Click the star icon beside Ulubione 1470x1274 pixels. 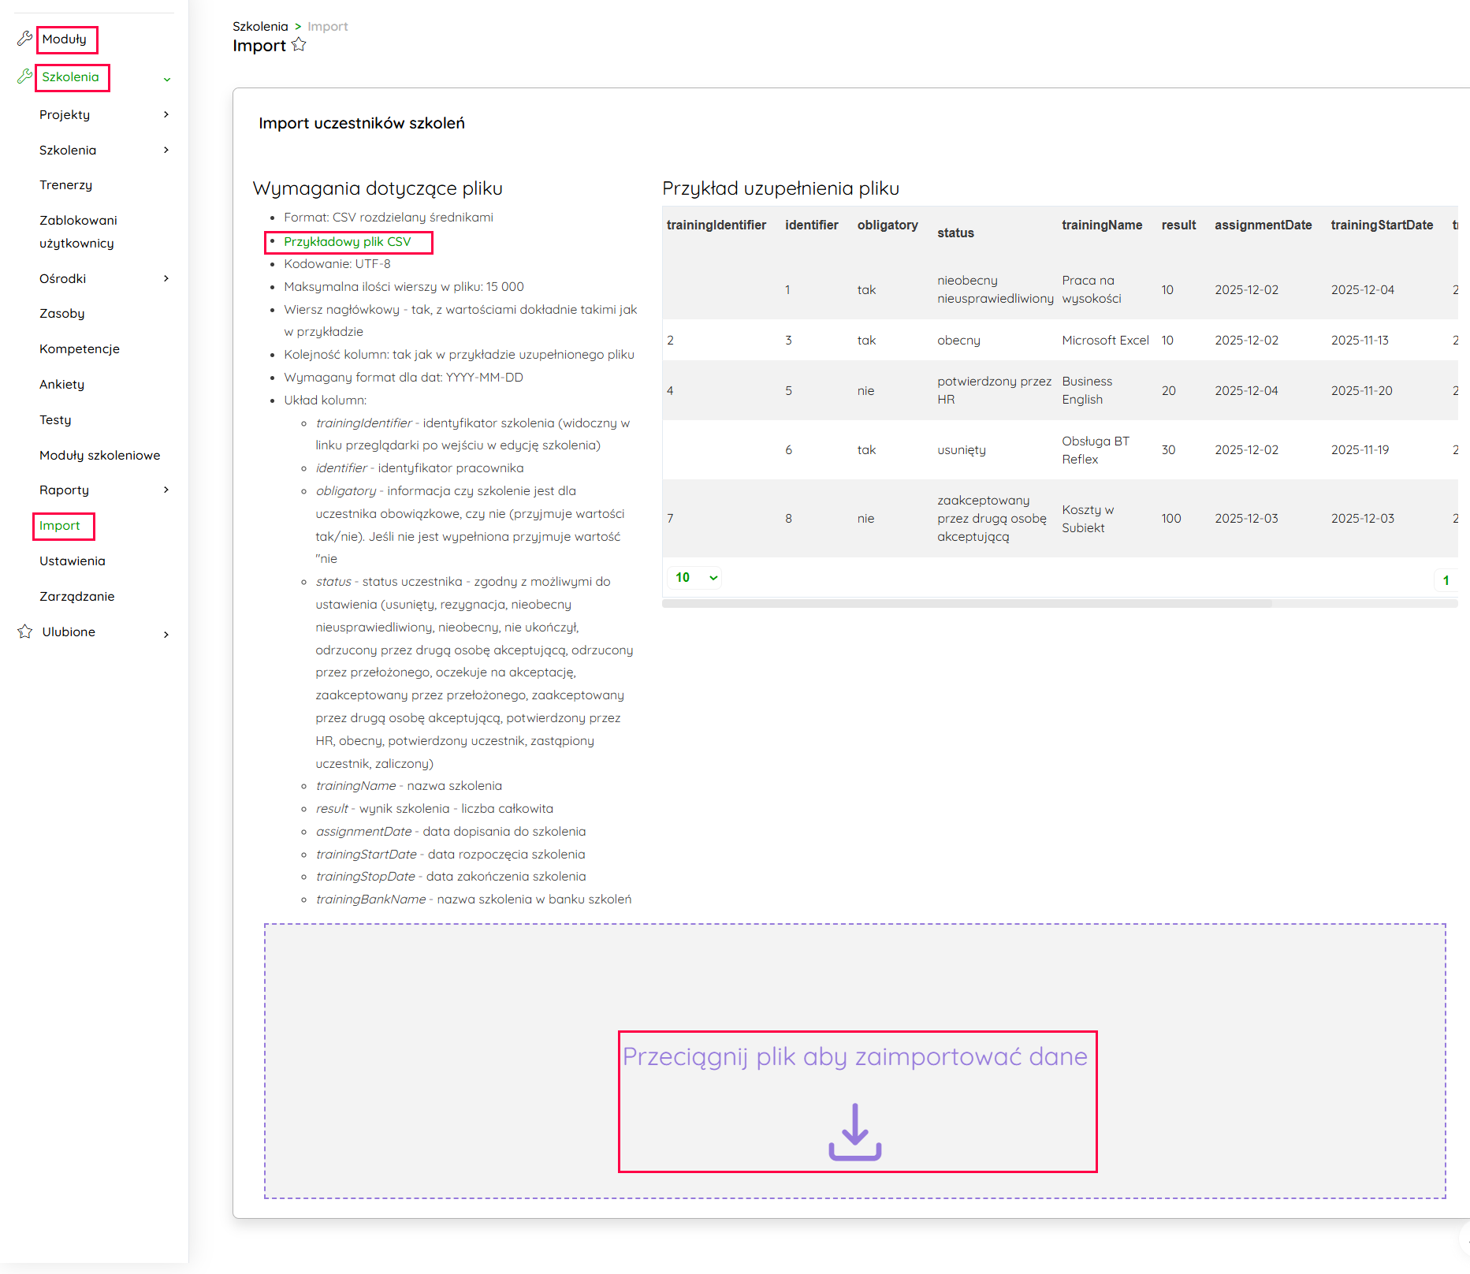pos(24,631)
